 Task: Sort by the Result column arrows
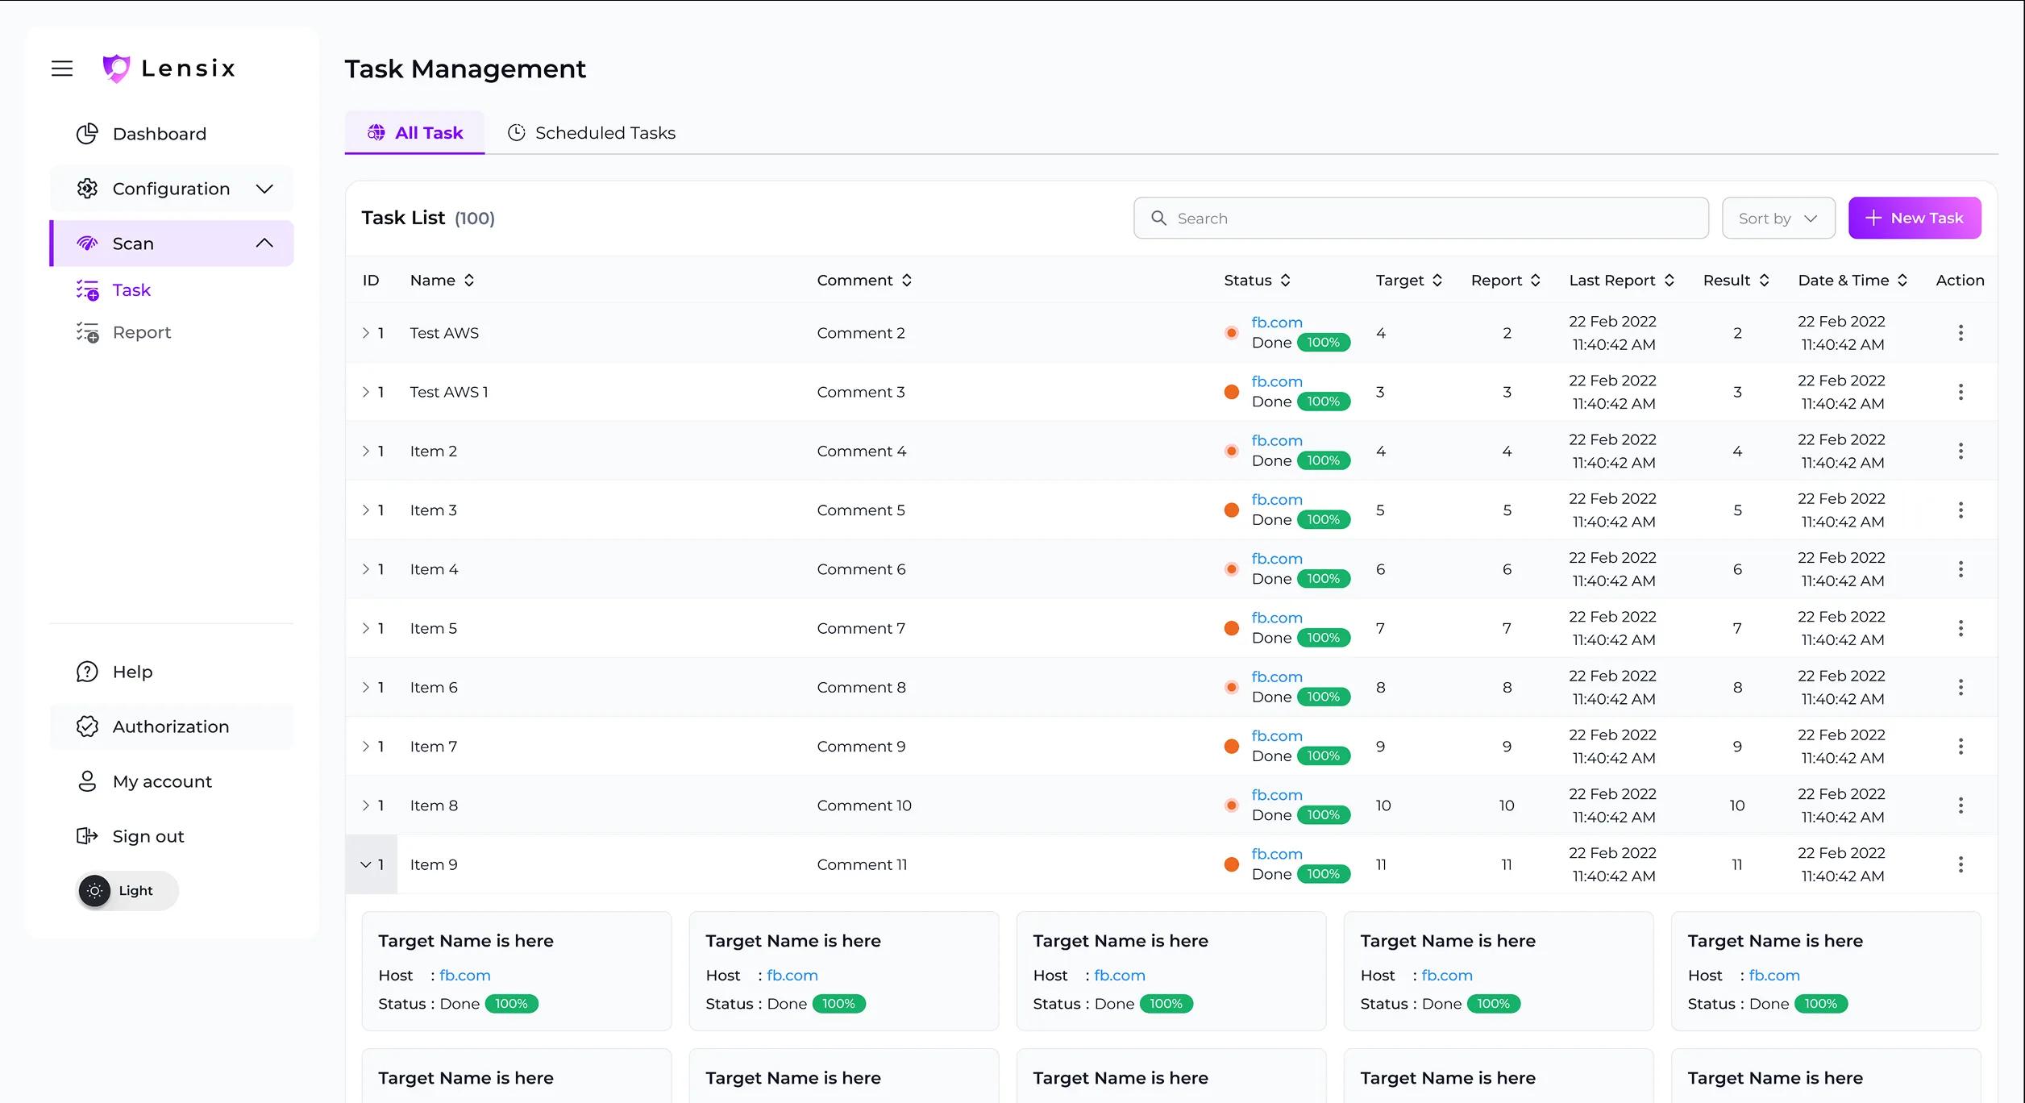click(1765, 281)
